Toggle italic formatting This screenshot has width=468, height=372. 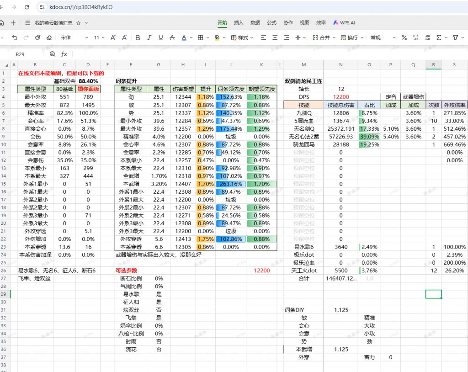coord(149,38)
